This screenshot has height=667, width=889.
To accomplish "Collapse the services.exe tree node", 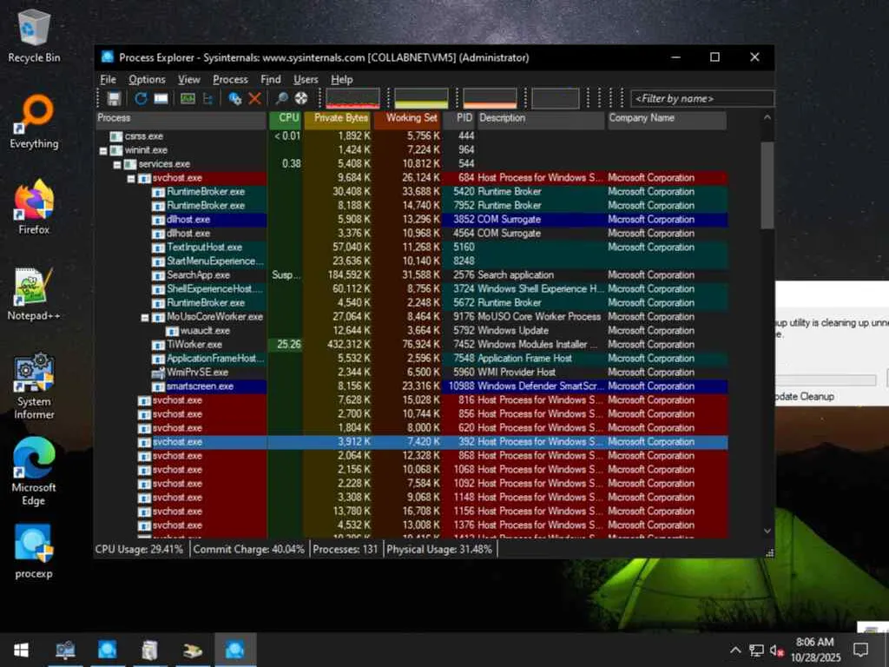I will (x=117, y=164).
